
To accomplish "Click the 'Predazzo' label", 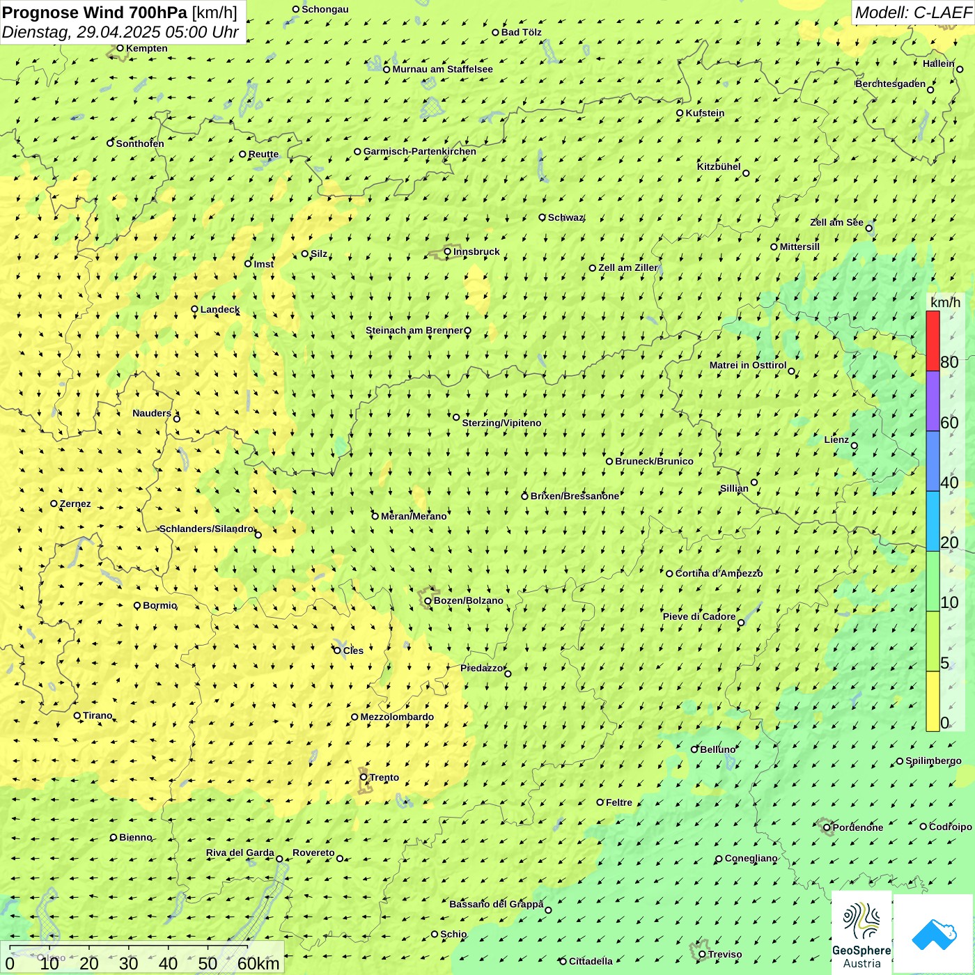I will (481, 668).
